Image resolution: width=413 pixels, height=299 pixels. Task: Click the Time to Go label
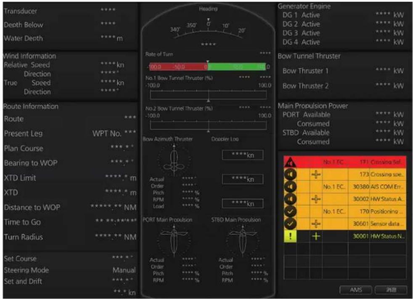tap(22, 222)
